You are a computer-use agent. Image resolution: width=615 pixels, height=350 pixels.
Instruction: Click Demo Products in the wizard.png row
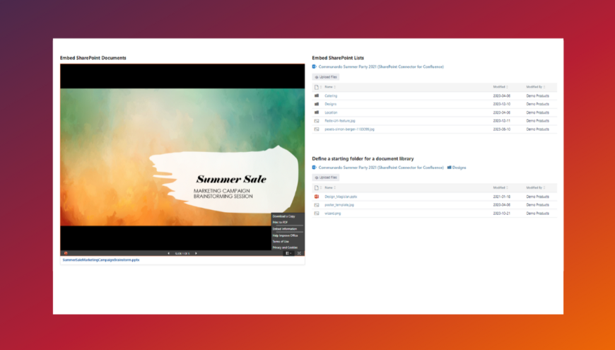coord(537,214)
